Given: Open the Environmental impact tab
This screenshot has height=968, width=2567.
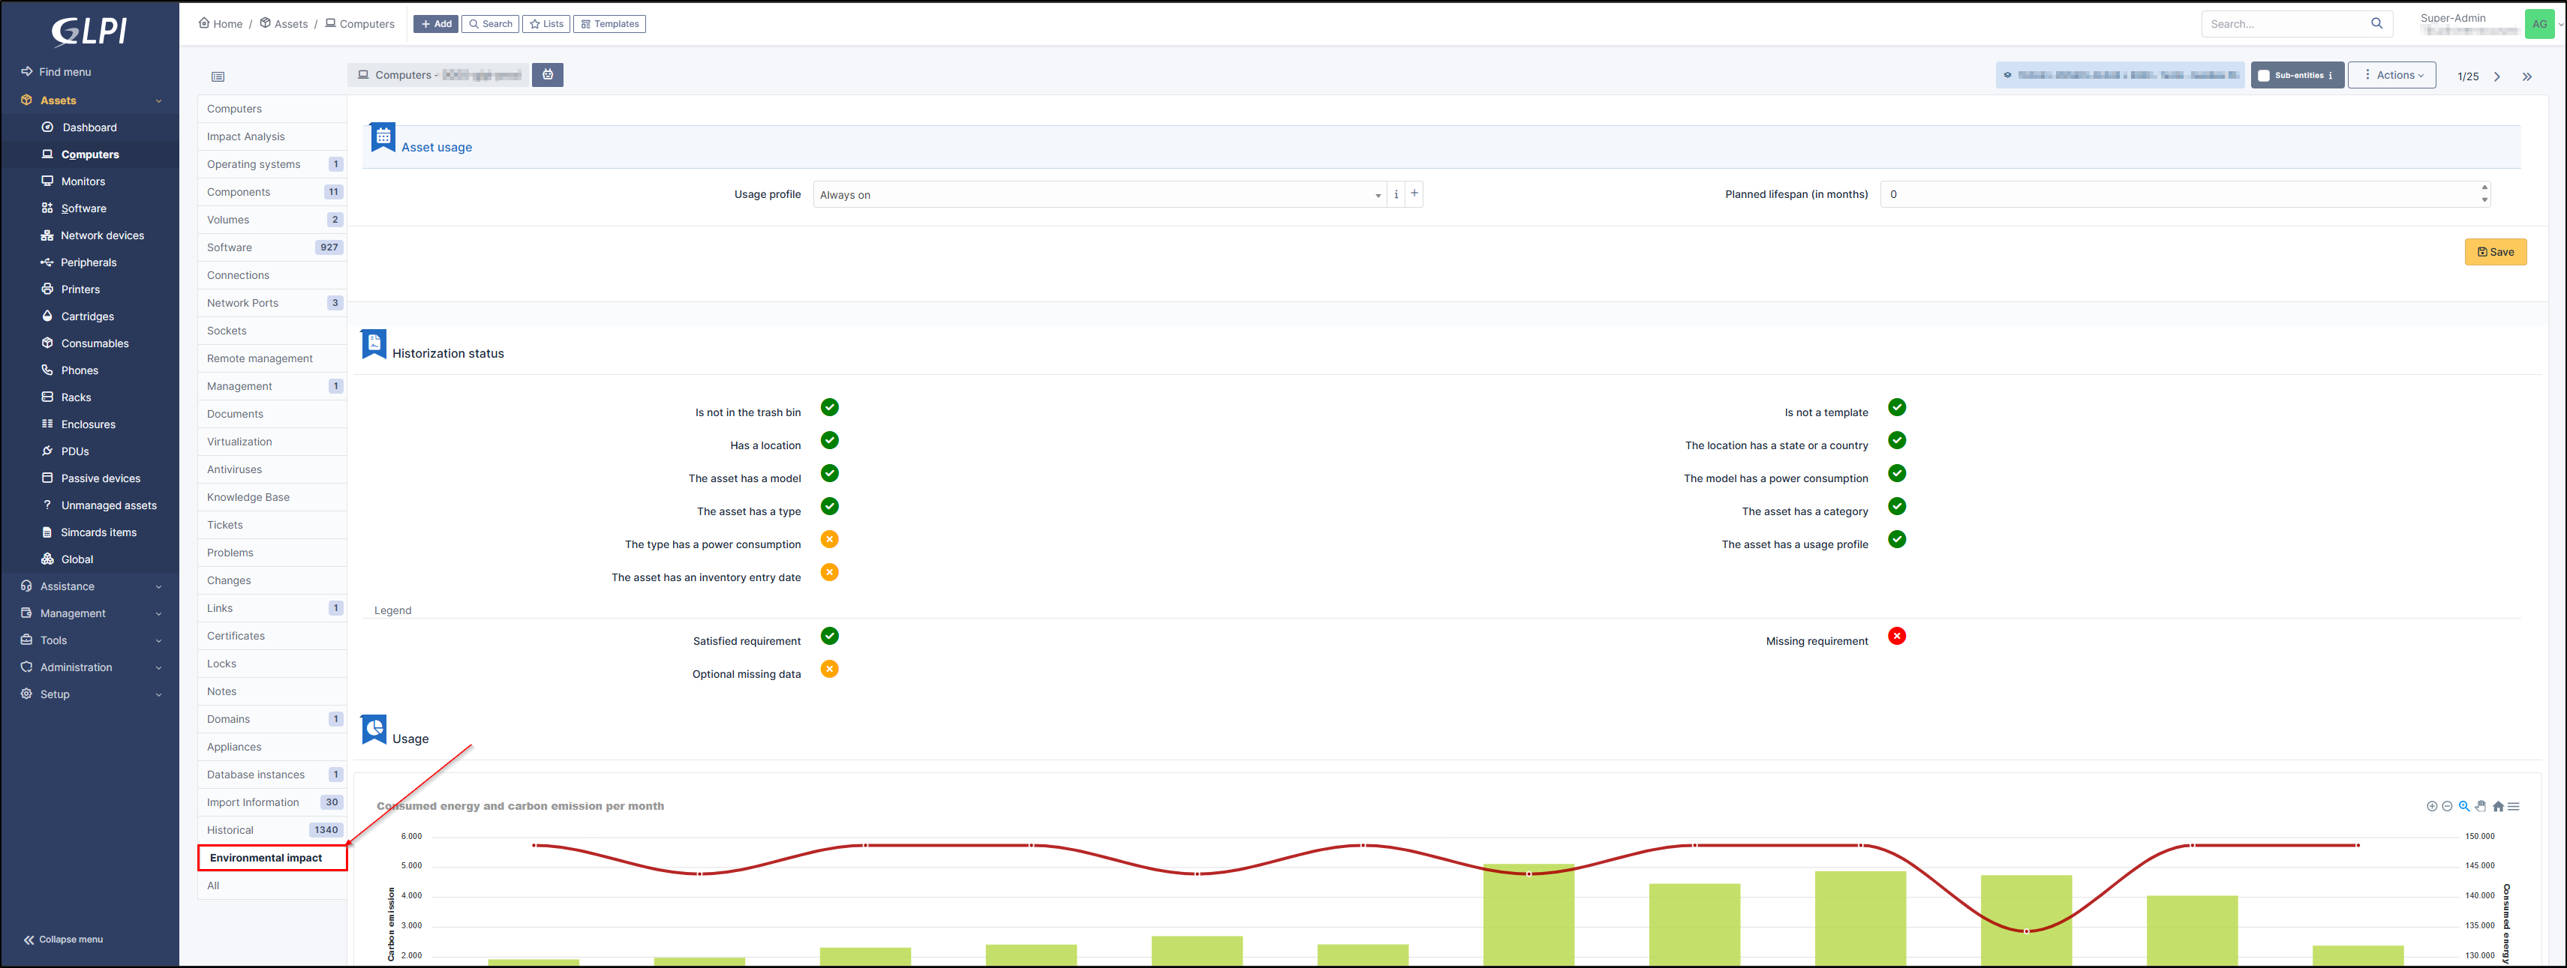Looking at the screenshot, I should [x=266, y=858].
